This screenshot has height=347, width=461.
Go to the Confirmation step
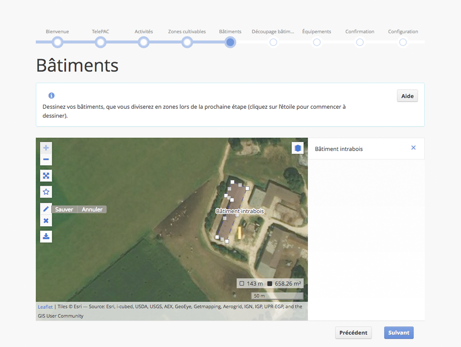(360, 42)
